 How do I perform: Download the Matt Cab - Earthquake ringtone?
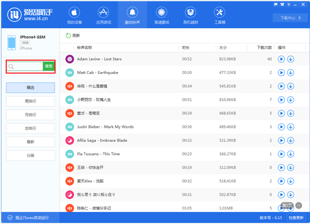(290, 72)
